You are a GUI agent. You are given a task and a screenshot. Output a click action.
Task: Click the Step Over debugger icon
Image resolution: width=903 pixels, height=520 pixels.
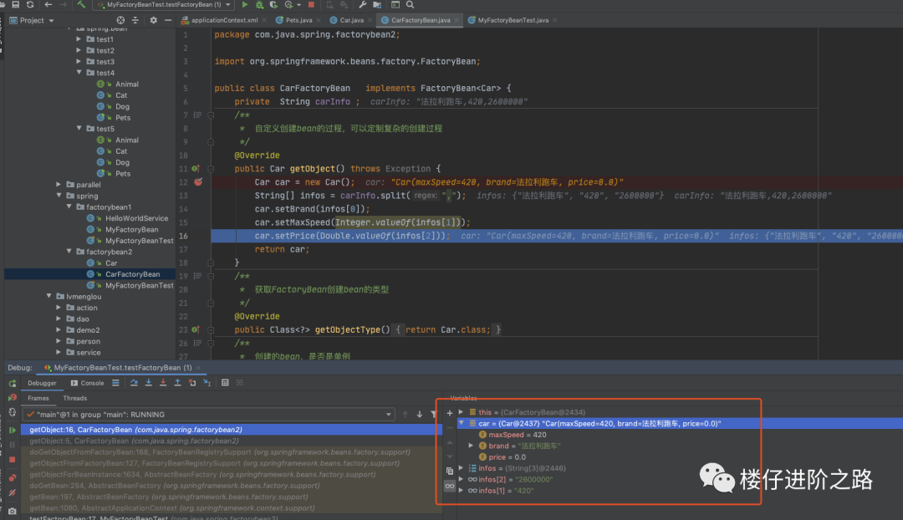(x=133, y=383)
